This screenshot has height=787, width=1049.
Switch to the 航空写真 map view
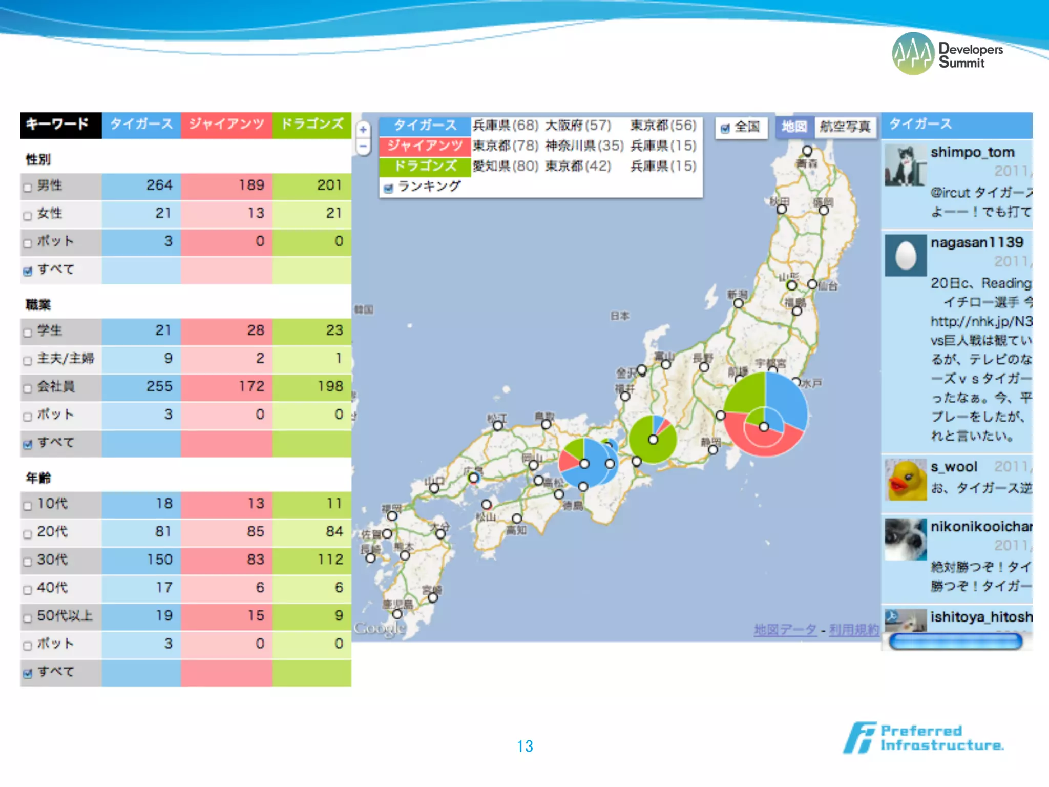(x=845, y=127)
